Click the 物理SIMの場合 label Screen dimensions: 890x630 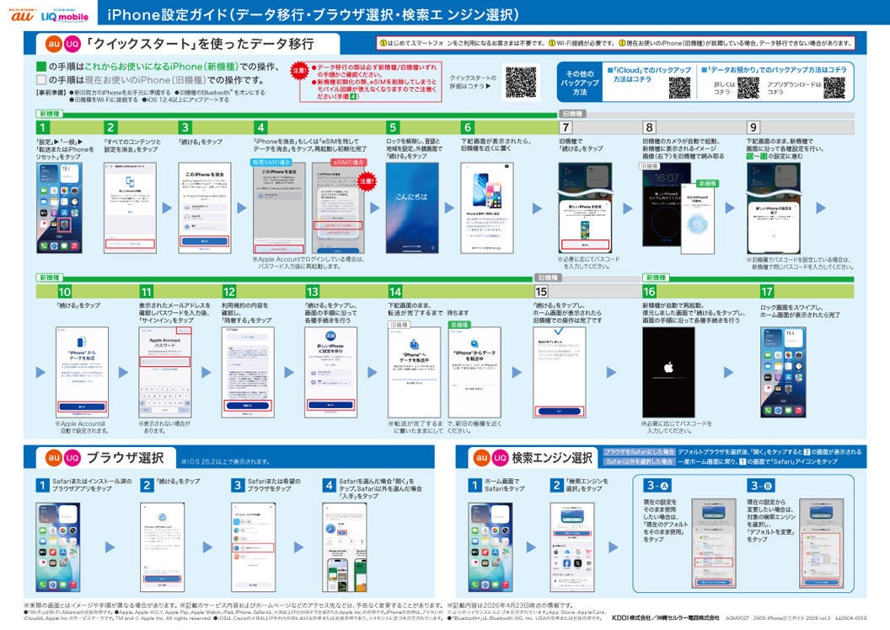click(x=271, y=163)
